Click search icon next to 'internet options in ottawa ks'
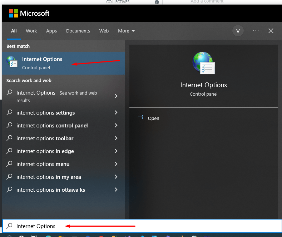 tap(9, 190)
